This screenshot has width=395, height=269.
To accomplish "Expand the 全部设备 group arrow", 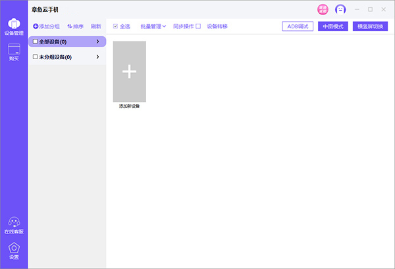I will click(x=98, y=41).
